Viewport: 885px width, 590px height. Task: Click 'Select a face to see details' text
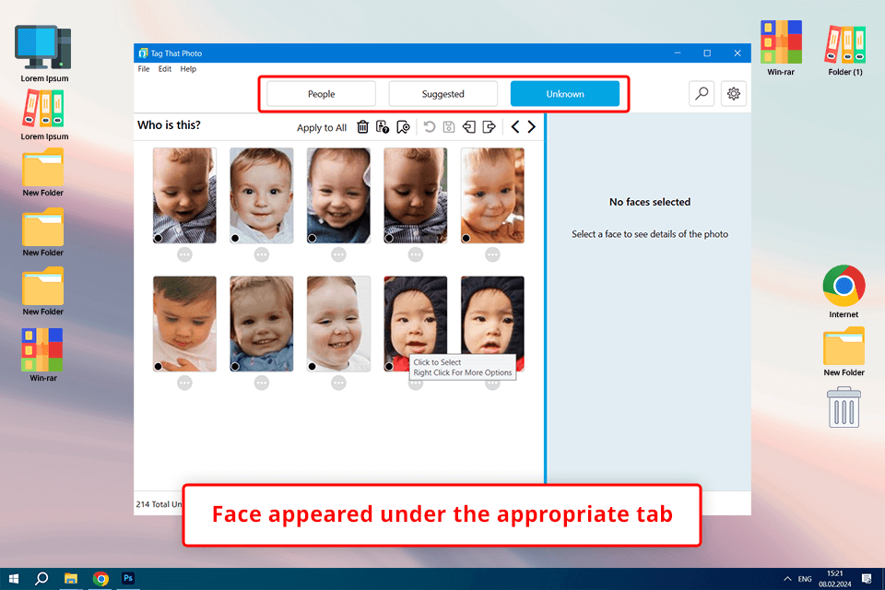(650, 234)
